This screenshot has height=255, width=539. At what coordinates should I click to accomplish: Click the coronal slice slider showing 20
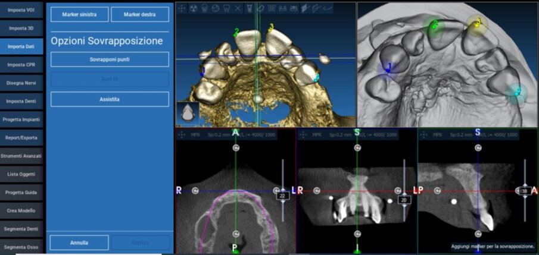pos(404,200)
